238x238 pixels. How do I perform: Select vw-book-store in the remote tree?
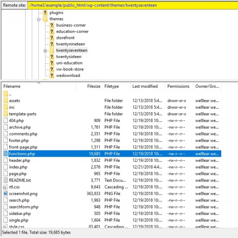pyautogui.click(x=70, y=69)
